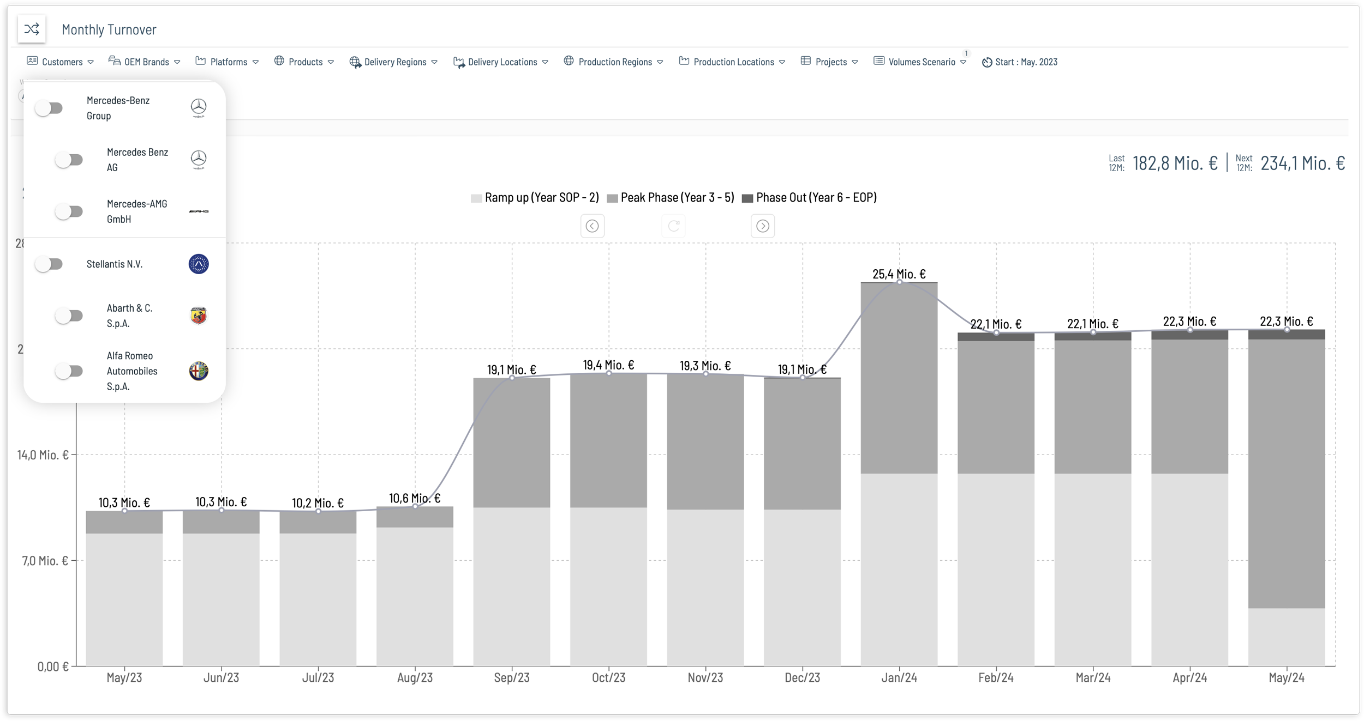Click the backward navigation arrow button

coord(593,225)
